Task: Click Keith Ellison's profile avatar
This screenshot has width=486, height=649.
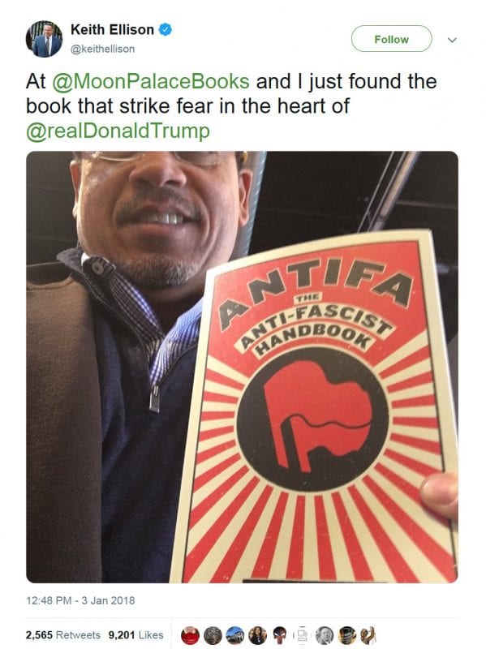Action: (x=45, y=38)
